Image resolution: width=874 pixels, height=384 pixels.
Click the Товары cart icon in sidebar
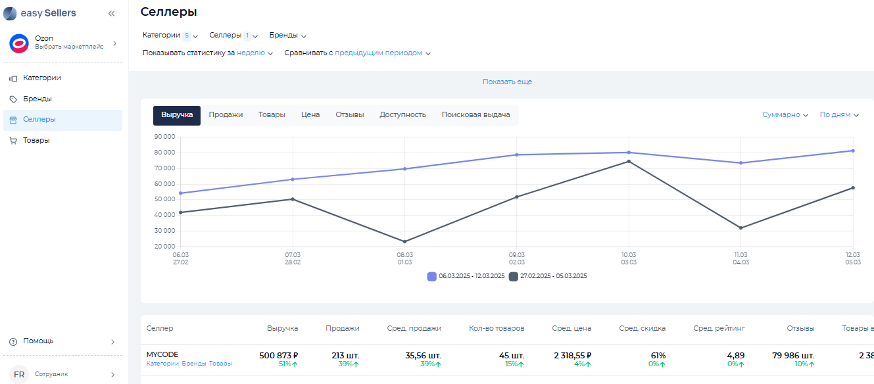tap(13, 141)
